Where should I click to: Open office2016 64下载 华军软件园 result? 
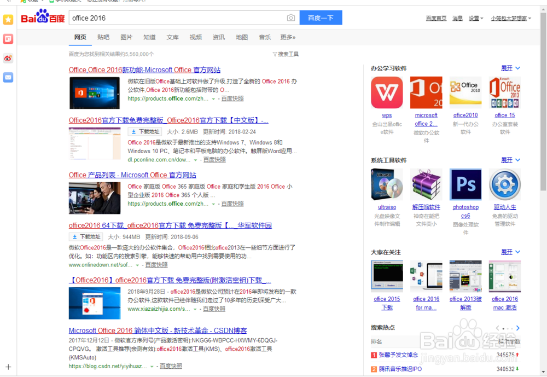170,225
